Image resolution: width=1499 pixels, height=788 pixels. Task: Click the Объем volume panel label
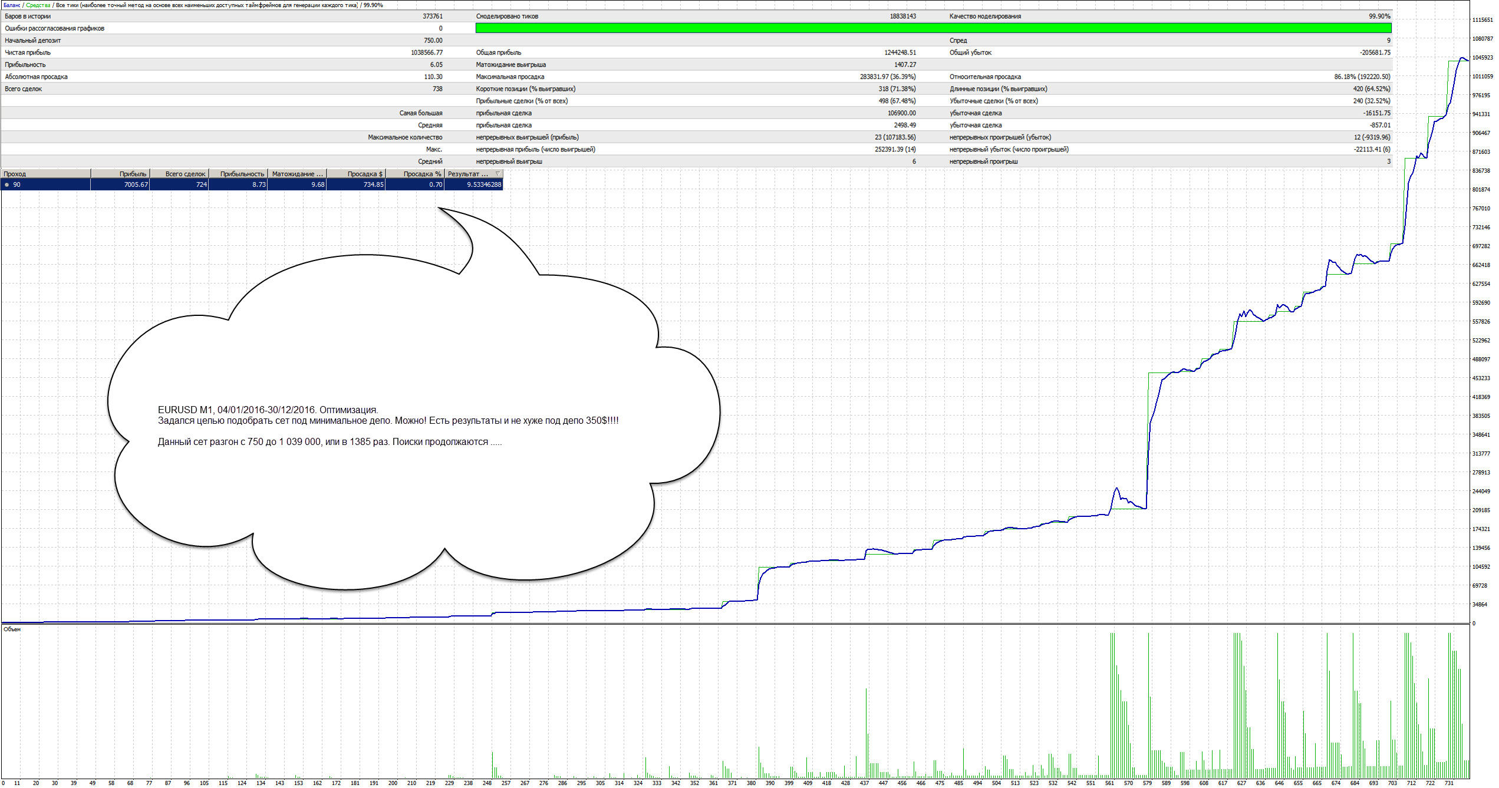click(12, 629)
